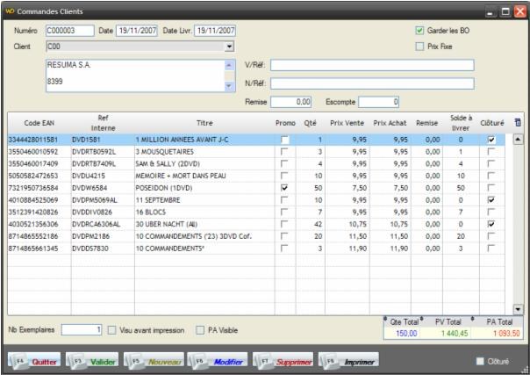Select title MEMOIRE + MORT DANS PEAU
Image resolution: width=530 pixels, height=375 pixels.
pos(181,176)
